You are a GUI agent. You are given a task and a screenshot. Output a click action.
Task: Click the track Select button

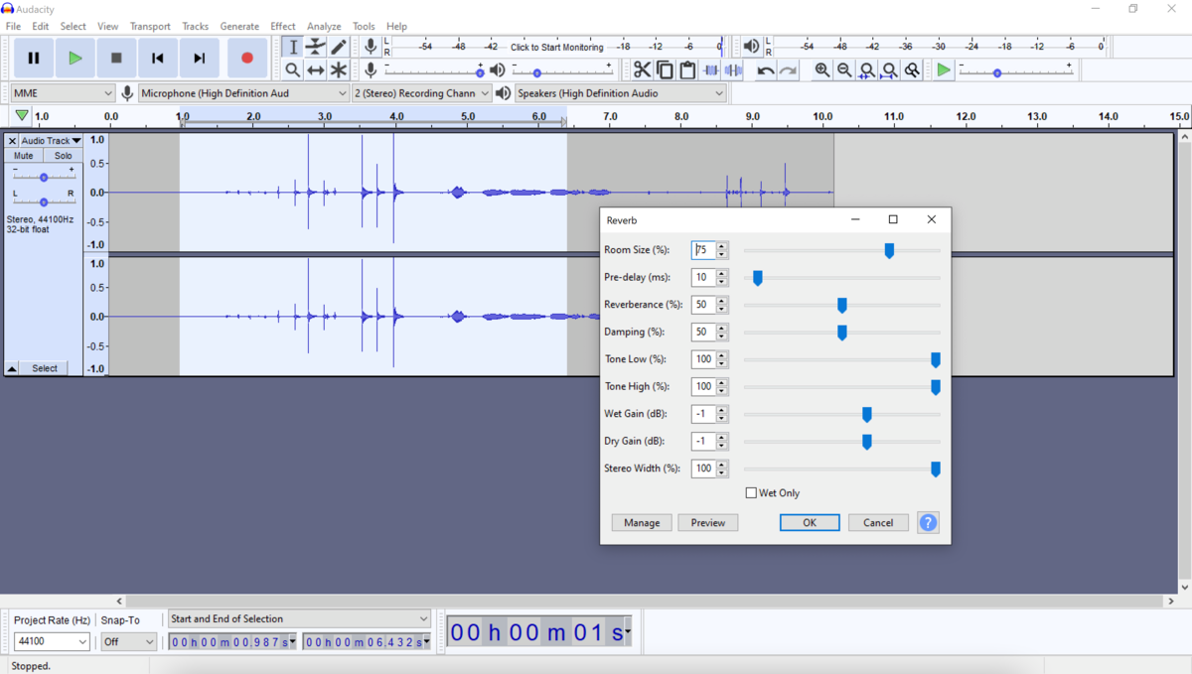[45, 368]
